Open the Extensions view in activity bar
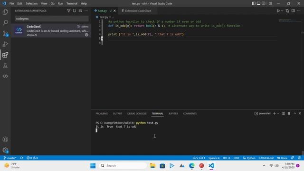This screenshot has width=304, height=171. pos(5,55)
